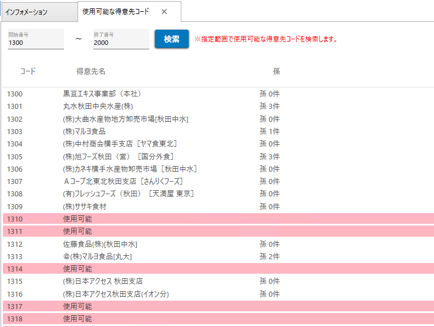The height and width of the screenshot is (327, 434).
Task: Select row 1305 (株)旭フーズ秋田
Action: click(x=218, y=156)
